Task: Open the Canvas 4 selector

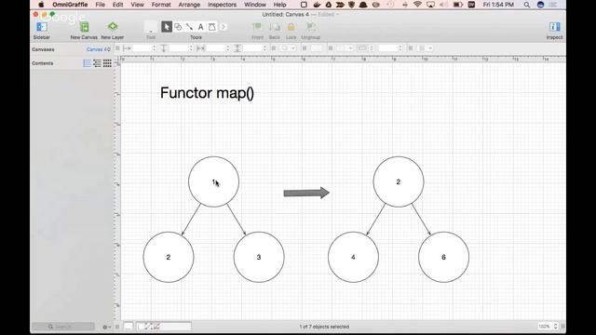Action: point(99,49)
